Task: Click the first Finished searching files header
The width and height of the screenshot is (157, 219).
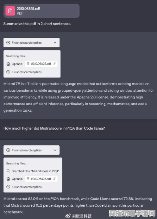Action: (x=31, y=43)
